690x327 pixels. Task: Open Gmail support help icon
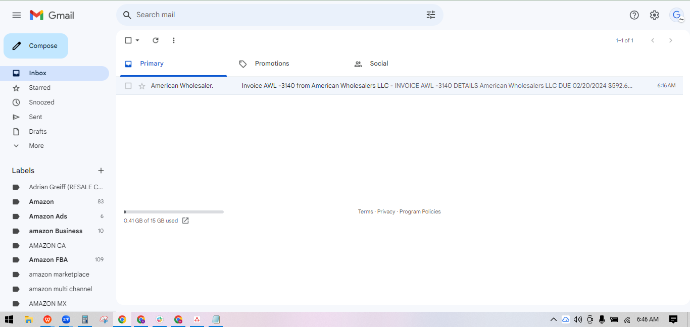pyautogui.click(x=634, y=15)
